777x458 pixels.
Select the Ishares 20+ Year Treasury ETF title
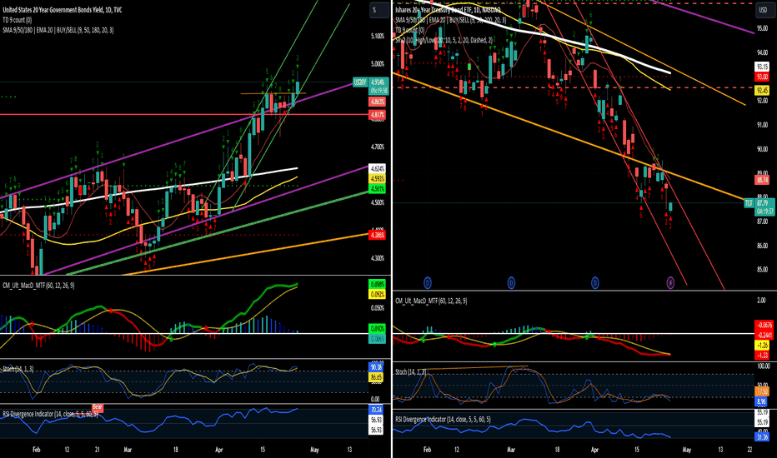click(448, 10)
